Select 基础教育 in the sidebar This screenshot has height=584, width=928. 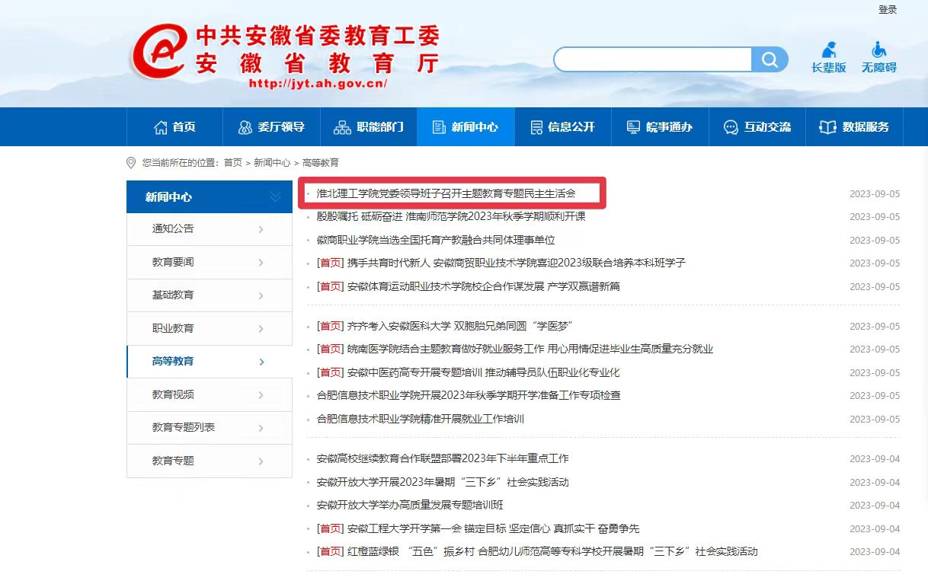[173, 295]
